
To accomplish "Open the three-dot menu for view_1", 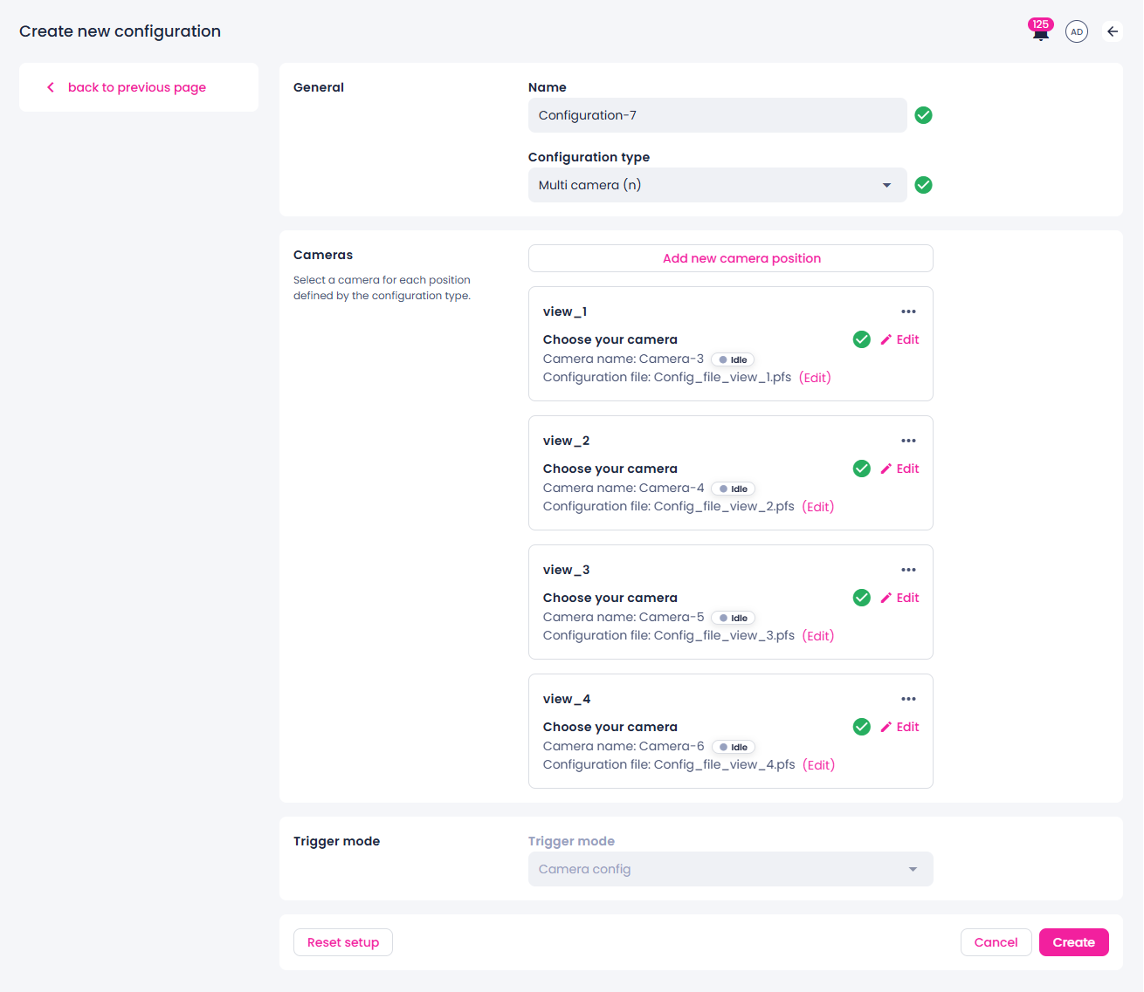I will tap(909, 311).
